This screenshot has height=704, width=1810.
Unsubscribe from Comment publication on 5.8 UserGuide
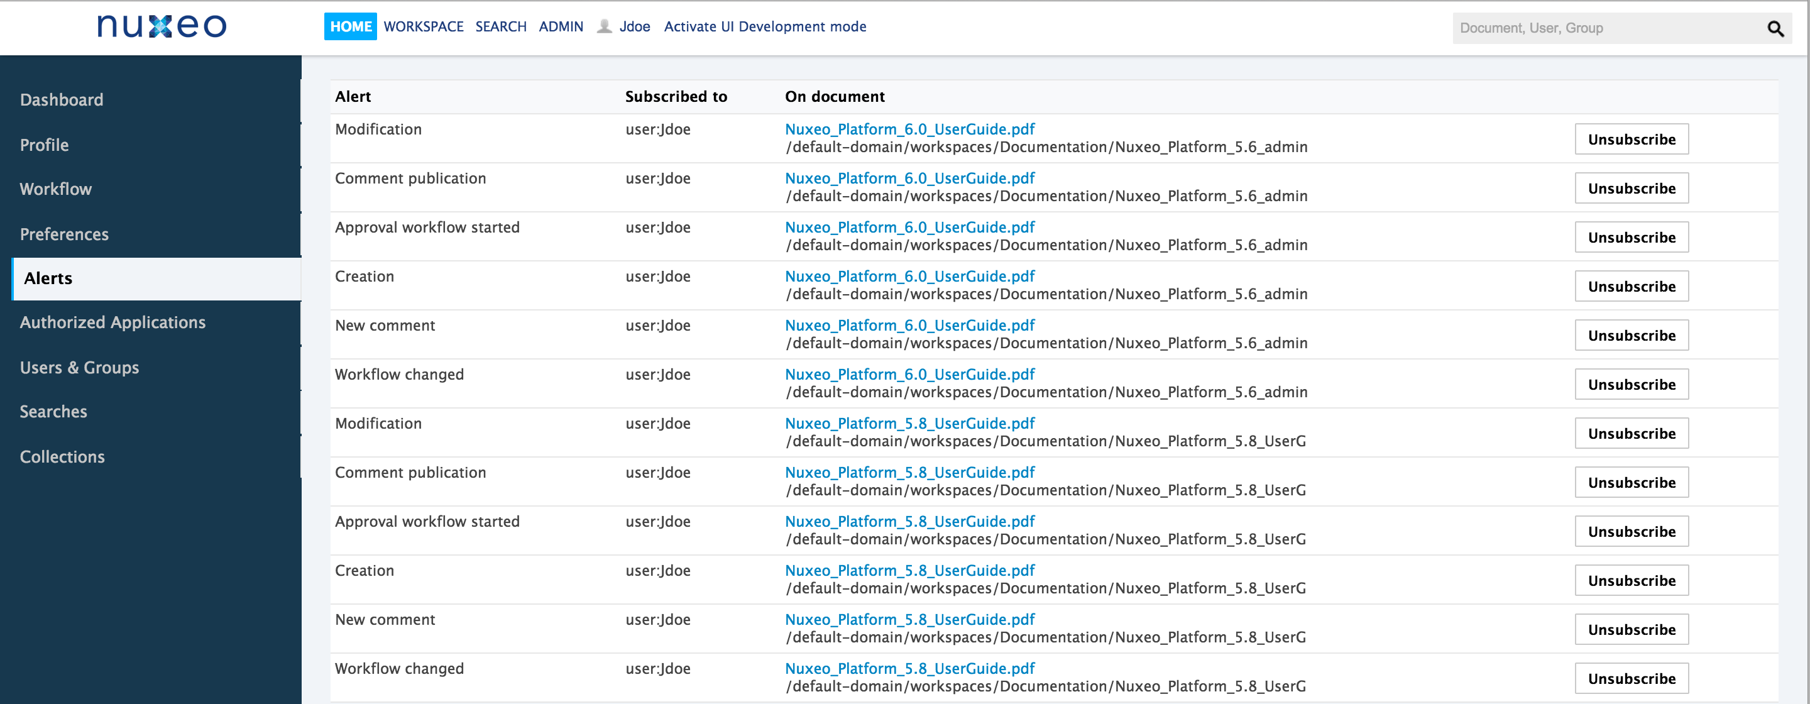click(1632, 483)
